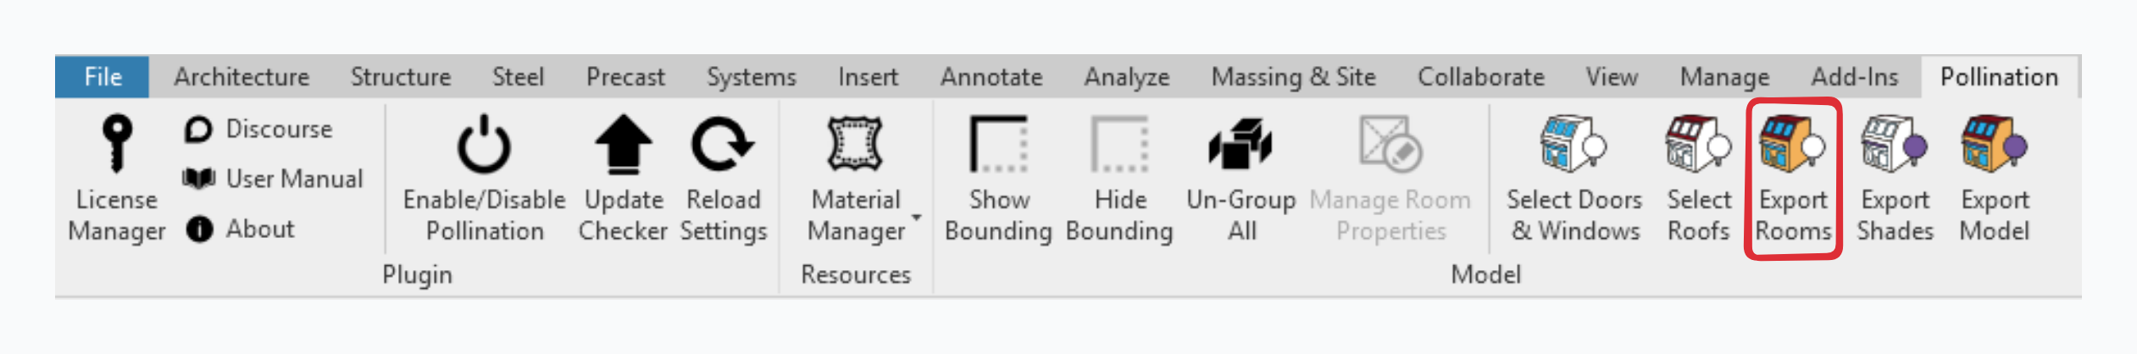
Task: Click the Enable/Disable Pollination power icon
Action: [484, 144]
